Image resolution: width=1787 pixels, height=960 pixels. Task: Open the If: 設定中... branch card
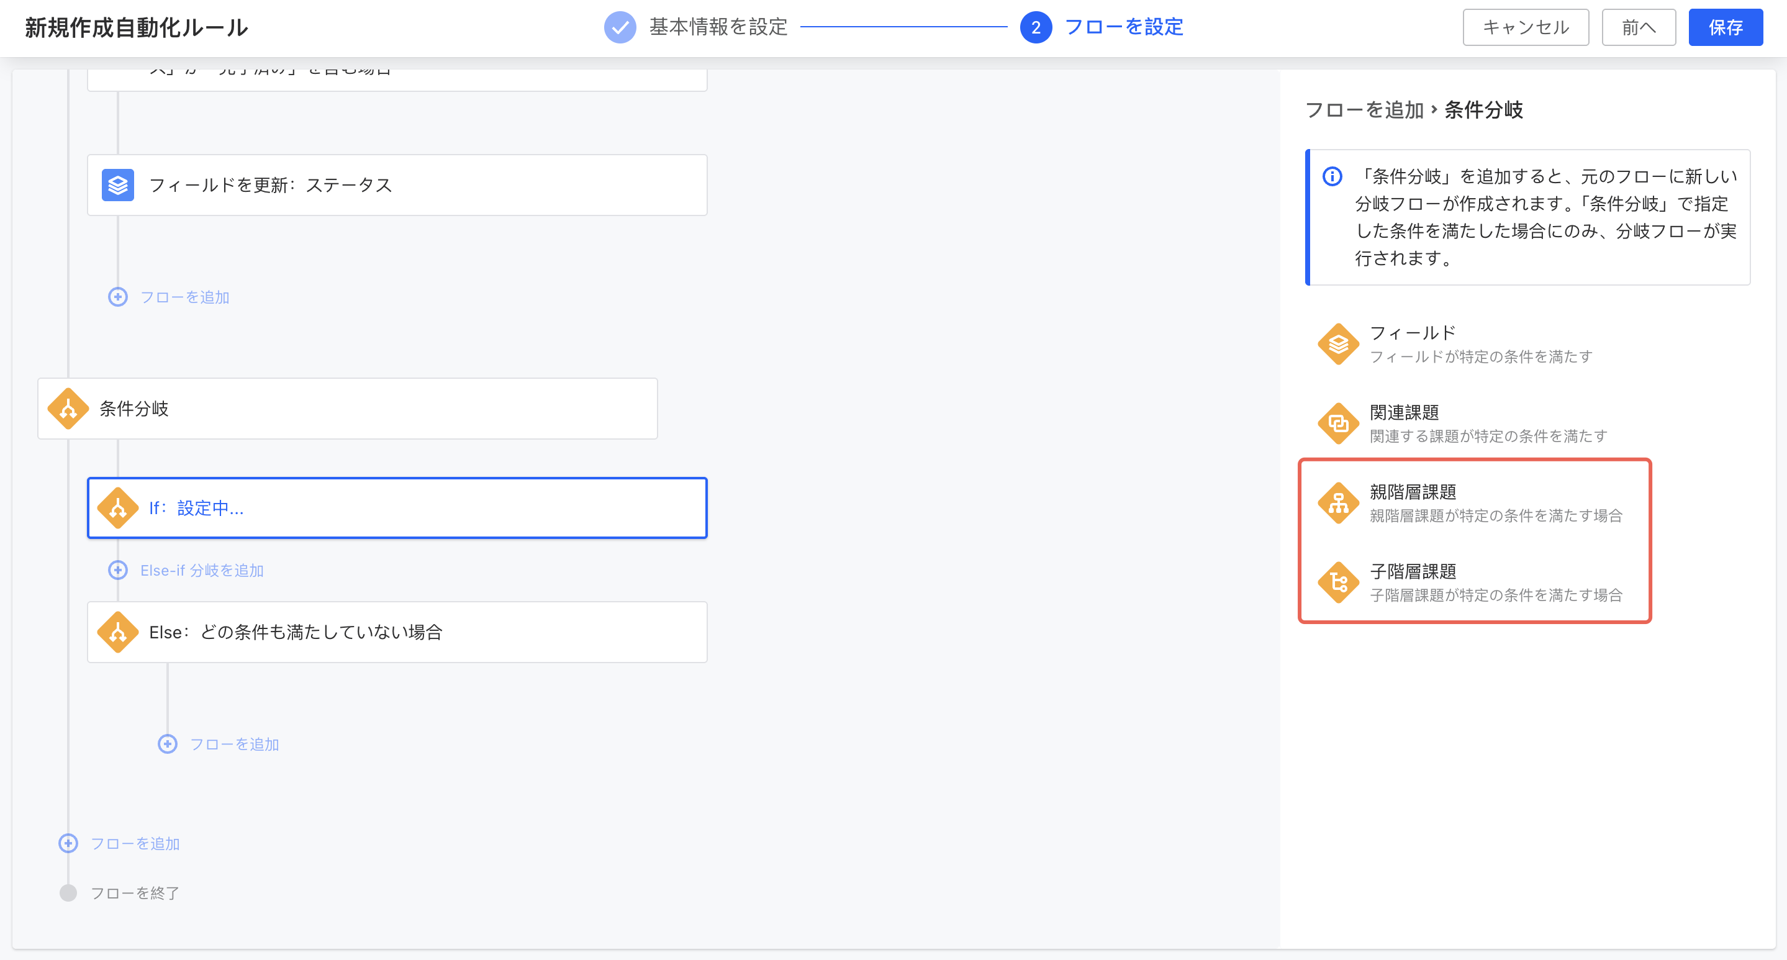[x=397, y=508]
